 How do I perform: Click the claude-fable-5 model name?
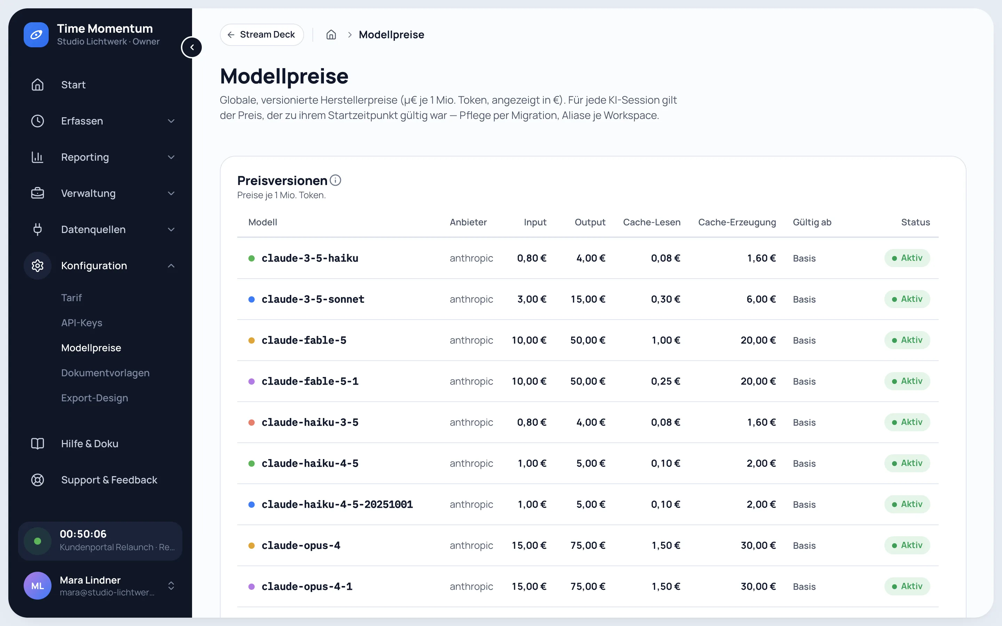coord(304,340)
